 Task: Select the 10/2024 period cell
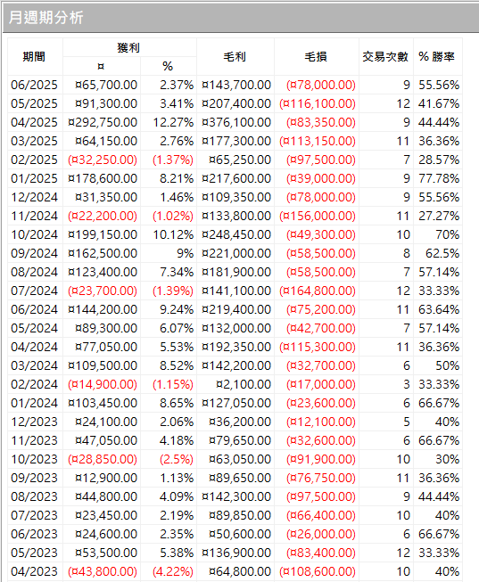click(35, 234)
